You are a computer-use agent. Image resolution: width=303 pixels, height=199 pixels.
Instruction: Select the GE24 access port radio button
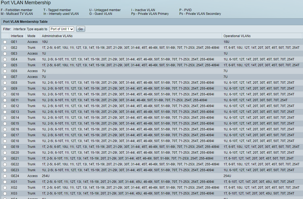(x=5, y=176)
